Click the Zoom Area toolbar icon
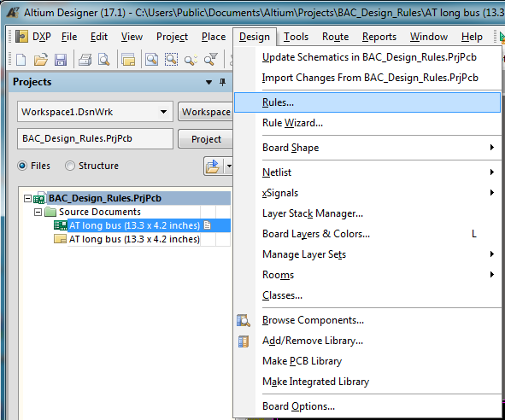Screen dimensions: 505x420 (171, 60)
